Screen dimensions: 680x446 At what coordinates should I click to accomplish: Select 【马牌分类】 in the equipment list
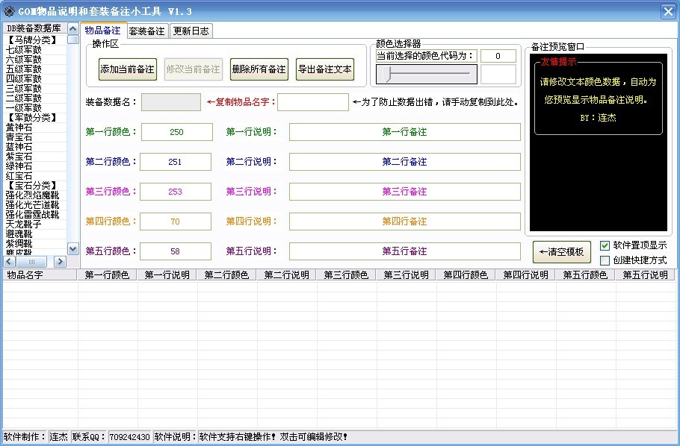[32, 40]
